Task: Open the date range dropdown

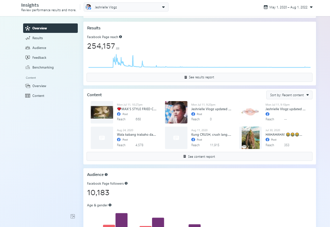Action: 288,7
